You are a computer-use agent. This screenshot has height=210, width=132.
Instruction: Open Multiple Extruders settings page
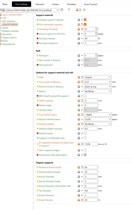click(x=10, y=31)
